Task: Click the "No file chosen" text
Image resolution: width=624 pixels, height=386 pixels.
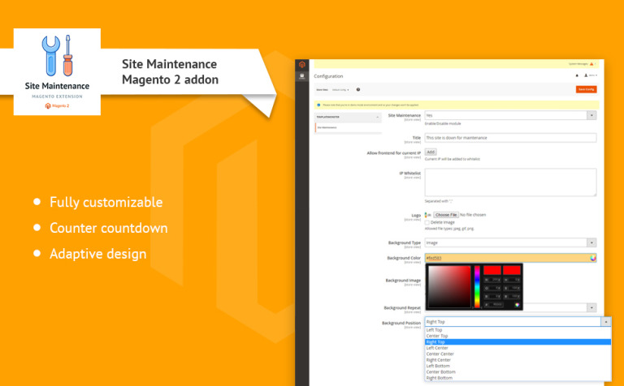Action: coord(473,215)
